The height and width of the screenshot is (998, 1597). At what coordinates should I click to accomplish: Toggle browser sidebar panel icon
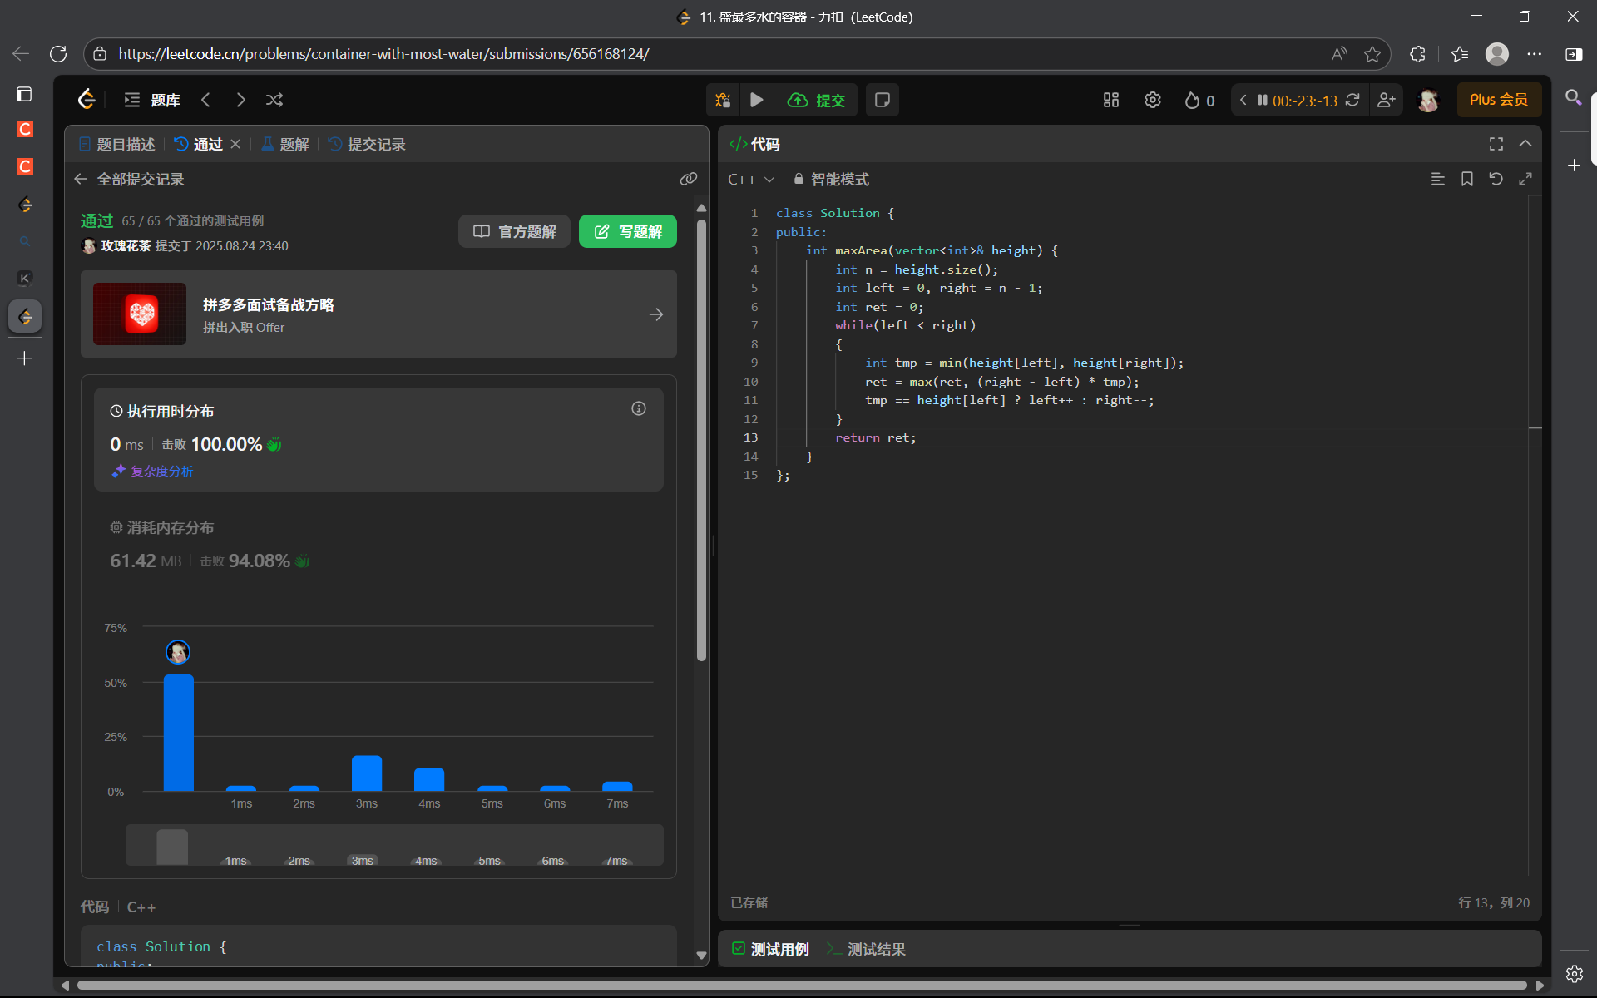tap(1574, 54)
